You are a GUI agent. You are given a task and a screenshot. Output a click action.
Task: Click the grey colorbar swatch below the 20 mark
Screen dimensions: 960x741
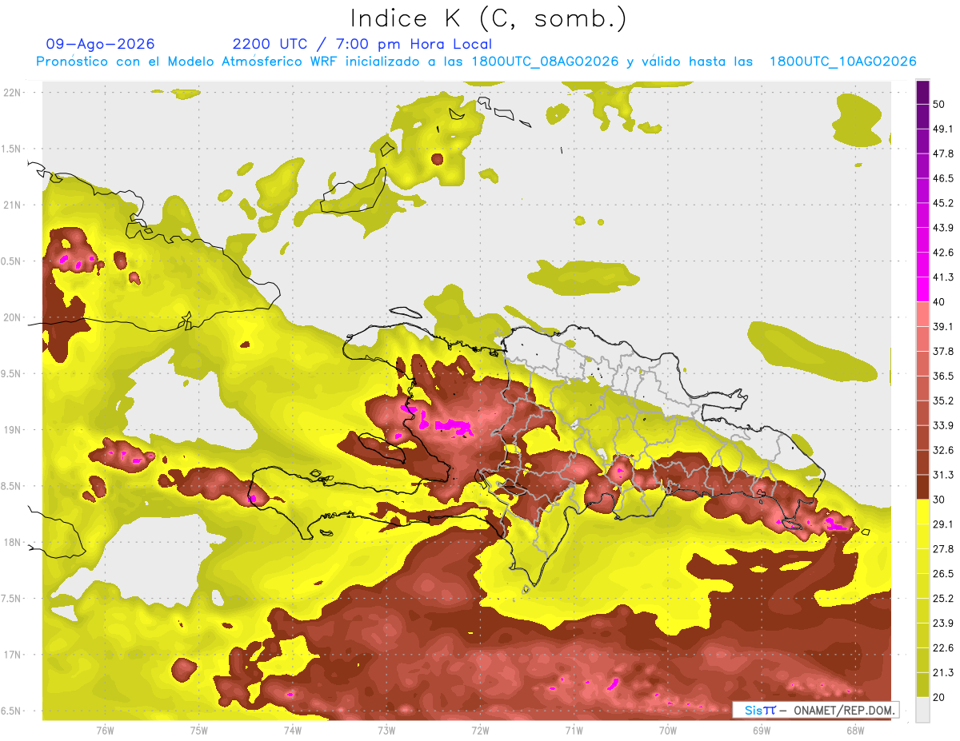tap(922, 710)
